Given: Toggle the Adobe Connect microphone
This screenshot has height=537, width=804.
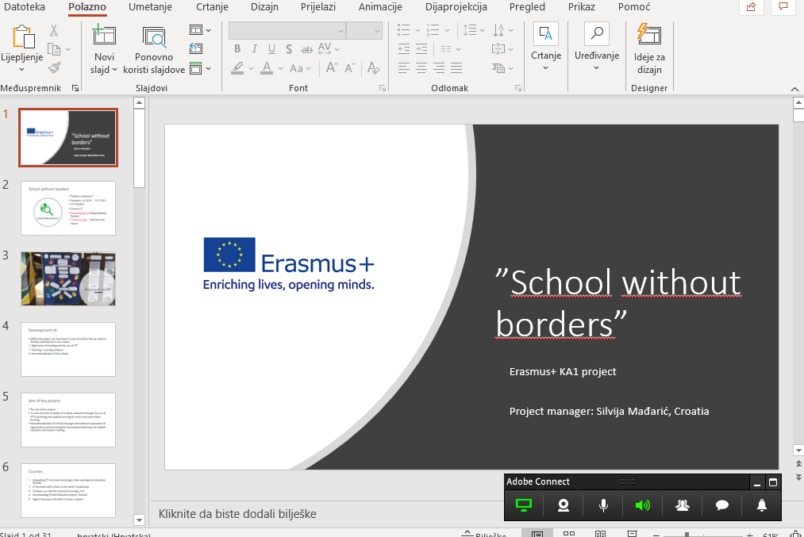Looking at the screenshot, I should (x=603, y=505).
